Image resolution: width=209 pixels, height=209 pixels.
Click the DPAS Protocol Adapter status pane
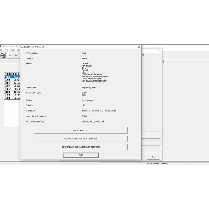tap(165, 164)
